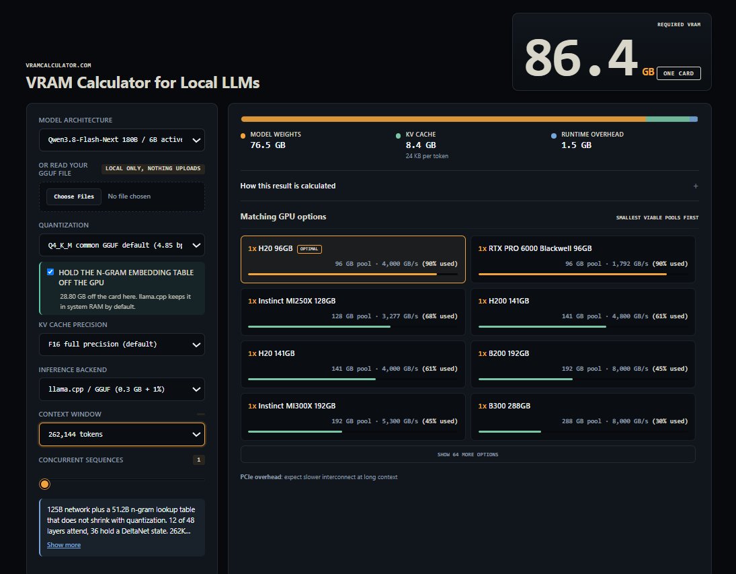Click the ONE CARD badge
The width and height of the screenshot is (736, 574).
(x=679, y=73)
